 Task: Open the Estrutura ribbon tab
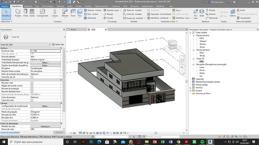point(28,6)
